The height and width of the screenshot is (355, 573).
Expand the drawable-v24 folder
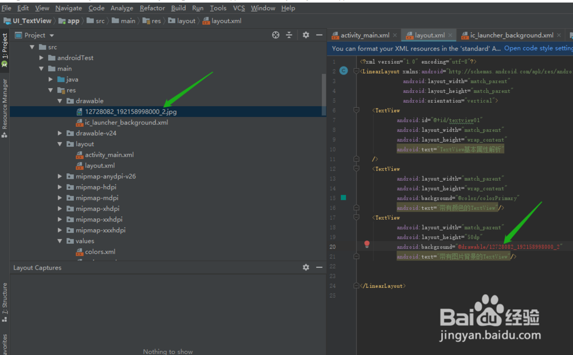[60, 134]
